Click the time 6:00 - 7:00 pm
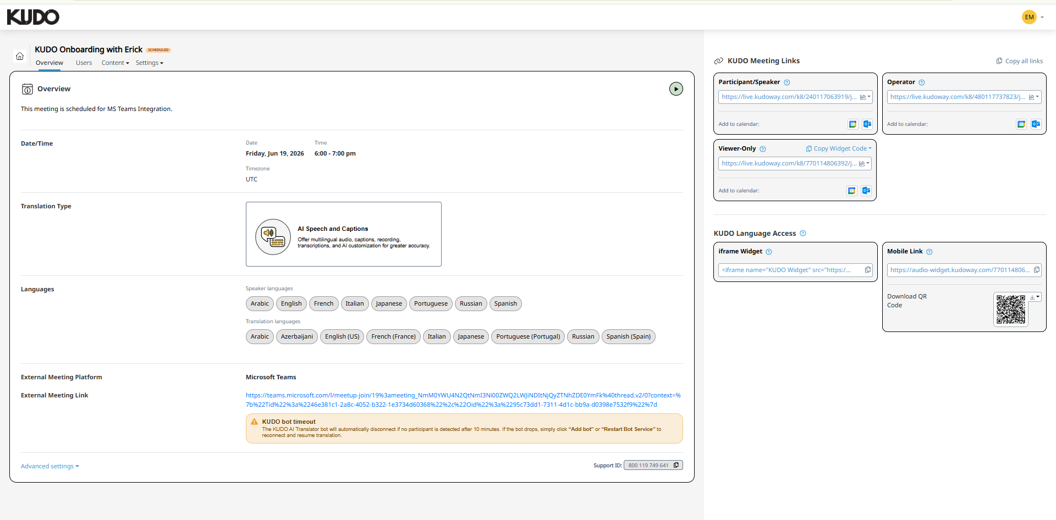1056x520 pixels. tap(335, 153)
